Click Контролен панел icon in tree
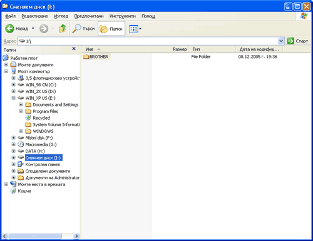This screenshot has width=313, height=241. pos(21,164)
